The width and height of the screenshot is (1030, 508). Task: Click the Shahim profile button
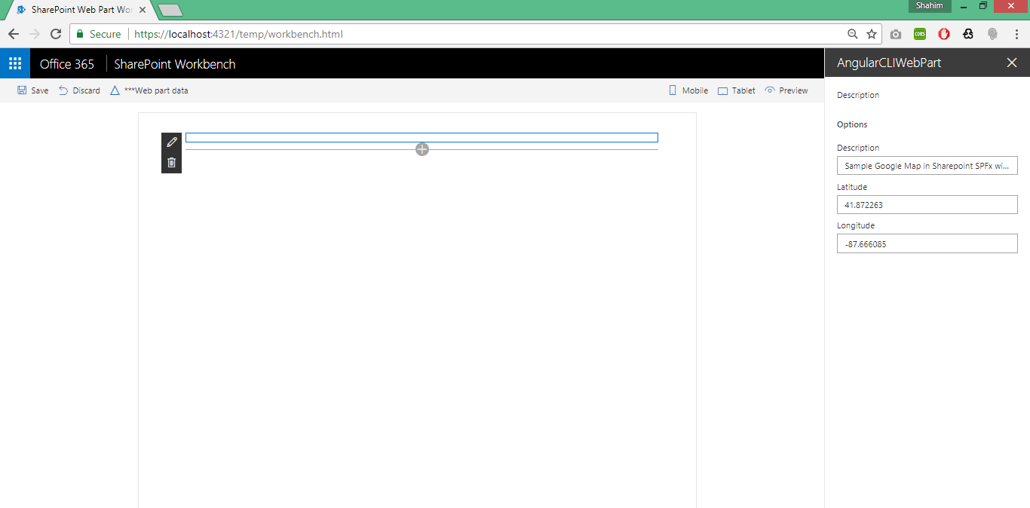coord(929,6)
